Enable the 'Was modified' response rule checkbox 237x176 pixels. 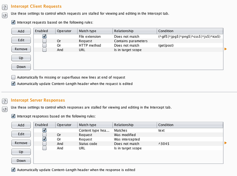point(44,135)
